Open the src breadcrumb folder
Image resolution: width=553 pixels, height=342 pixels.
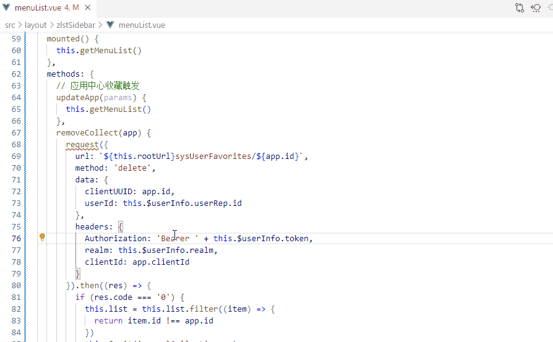(x=10, y=25)
